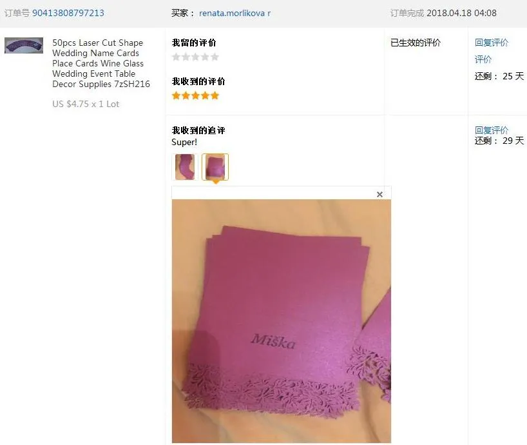Click the Super! follow-up review text

coord(184,143)
